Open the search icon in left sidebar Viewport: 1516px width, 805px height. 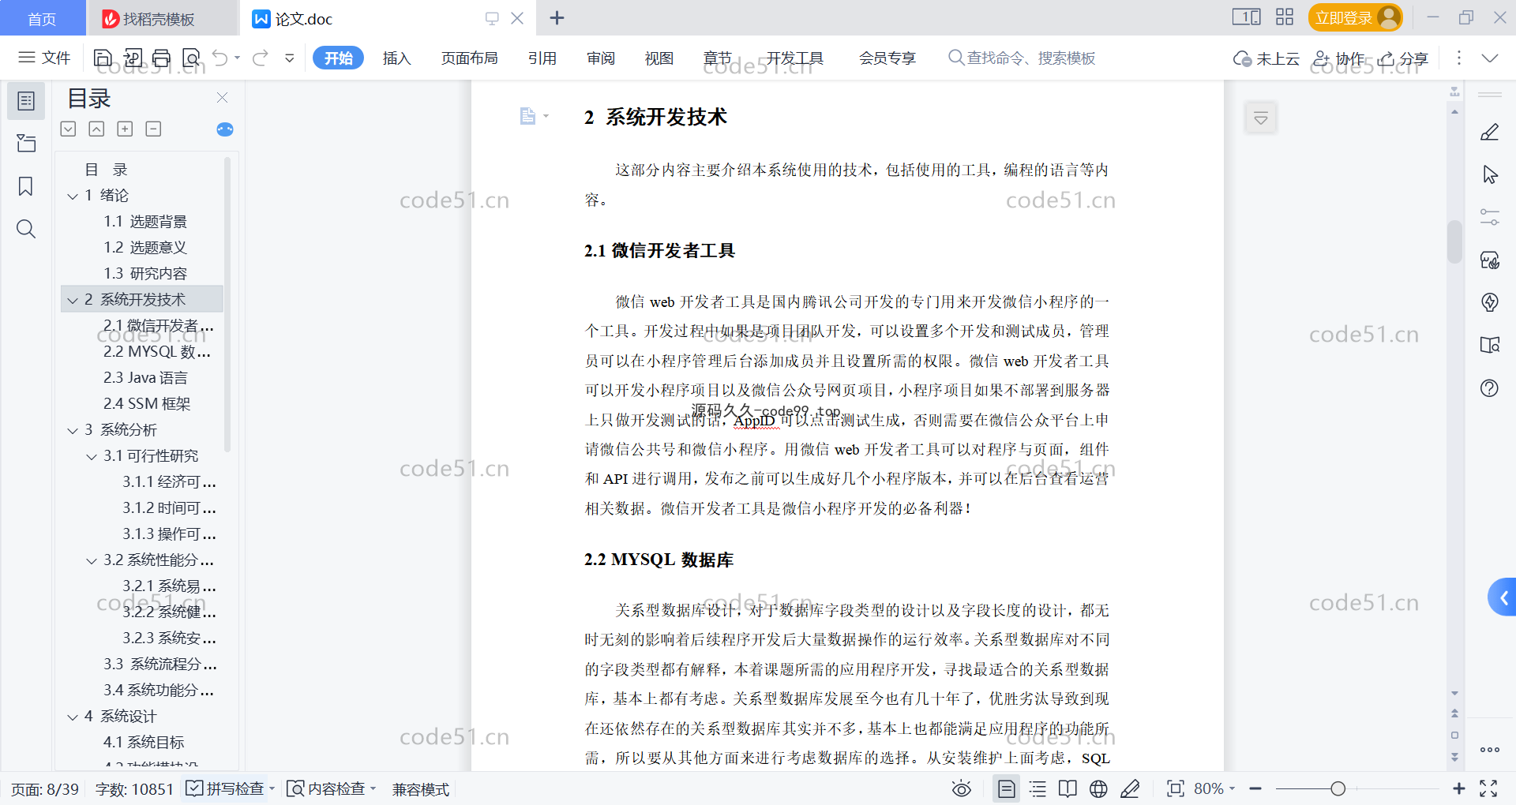[x=26, y=229]
